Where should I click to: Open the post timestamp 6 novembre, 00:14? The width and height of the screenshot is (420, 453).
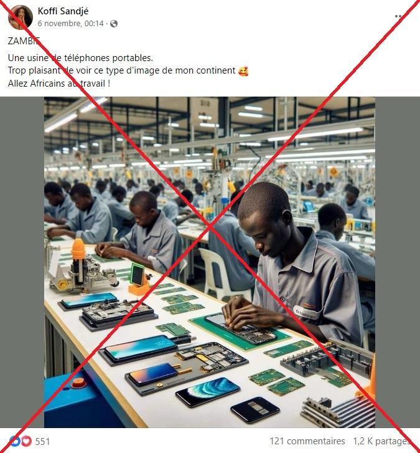(x=70, y=24)
